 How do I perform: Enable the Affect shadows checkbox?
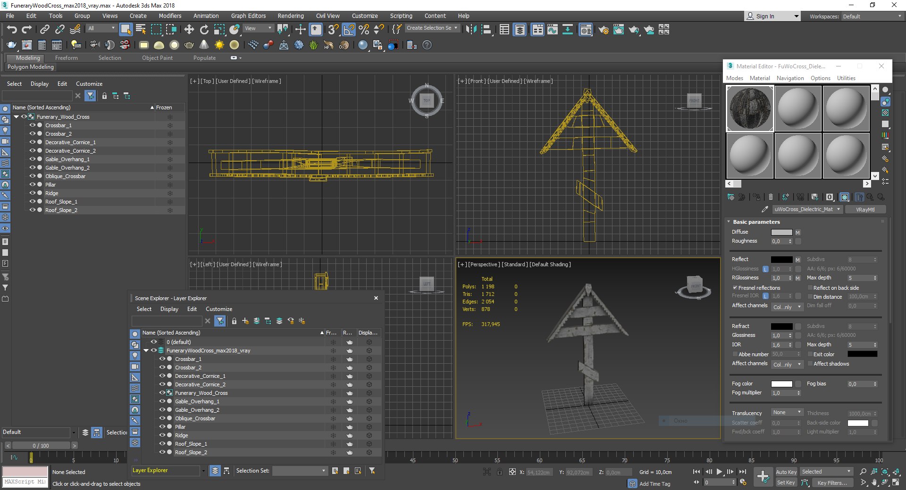click(x=810, y=364)
